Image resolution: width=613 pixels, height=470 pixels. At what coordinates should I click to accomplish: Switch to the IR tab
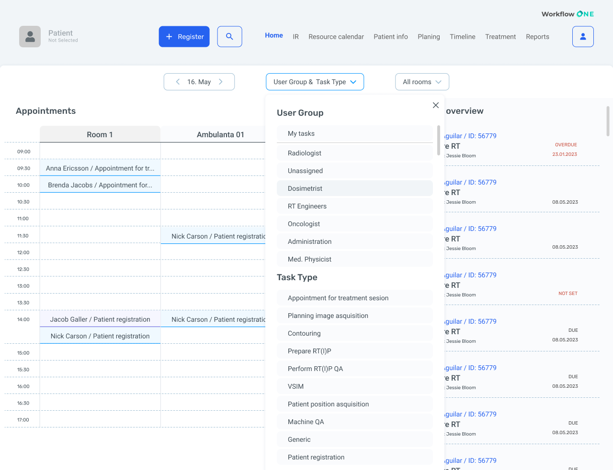coord(296,37)
